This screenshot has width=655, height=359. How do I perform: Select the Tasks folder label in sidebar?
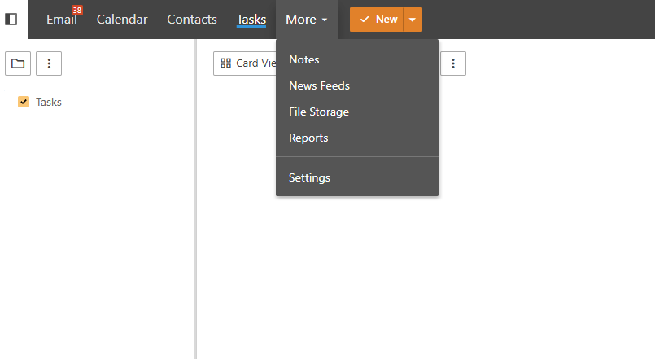49,102
